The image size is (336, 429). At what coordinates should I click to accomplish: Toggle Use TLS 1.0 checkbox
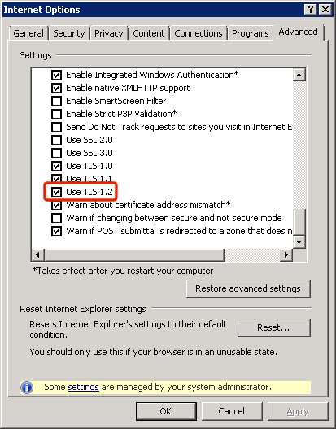56,166
